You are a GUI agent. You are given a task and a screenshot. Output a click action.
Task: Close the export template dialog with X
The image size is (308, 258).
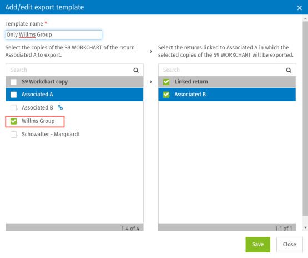click(299, 8)
